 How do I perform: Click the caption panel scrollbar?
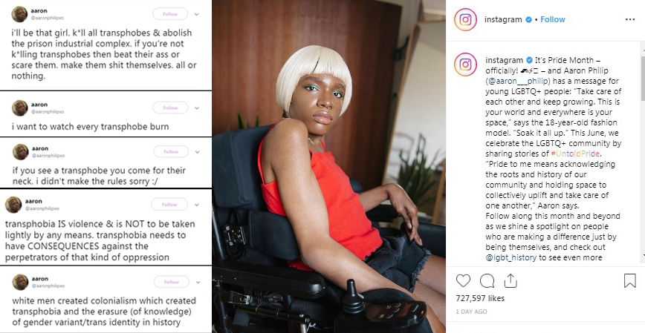[x=643, y=152]
